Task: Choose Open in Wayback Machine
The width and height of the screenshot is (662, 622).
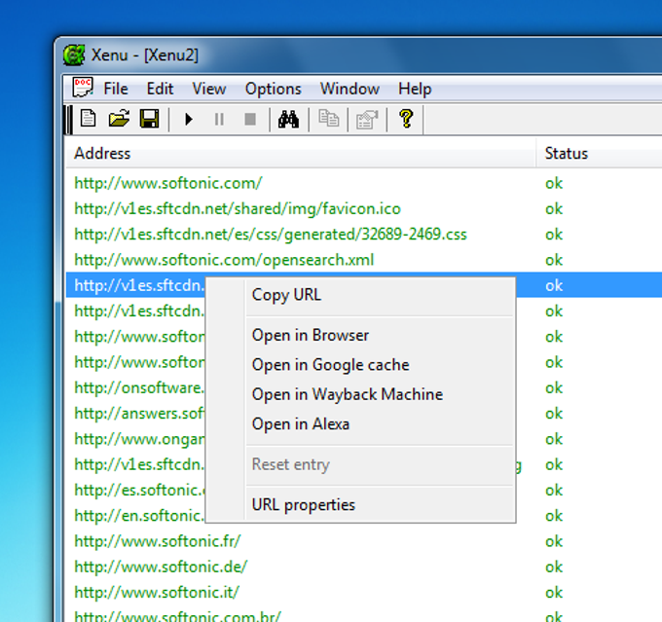Action: [x=359, y=394]
